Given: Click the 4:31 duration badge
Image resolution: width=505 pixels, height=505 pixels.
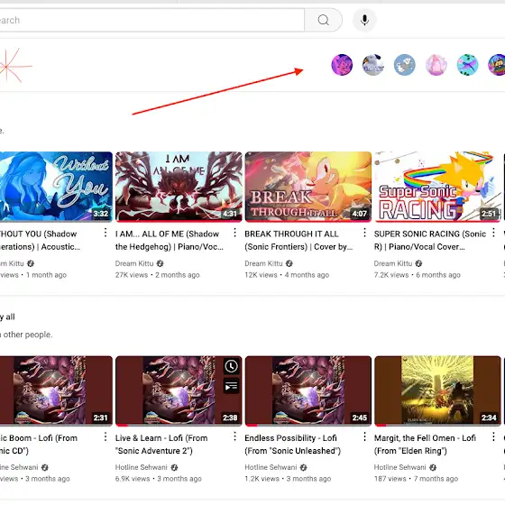Looking at the screenshot, I should click(x=230, y=214).
